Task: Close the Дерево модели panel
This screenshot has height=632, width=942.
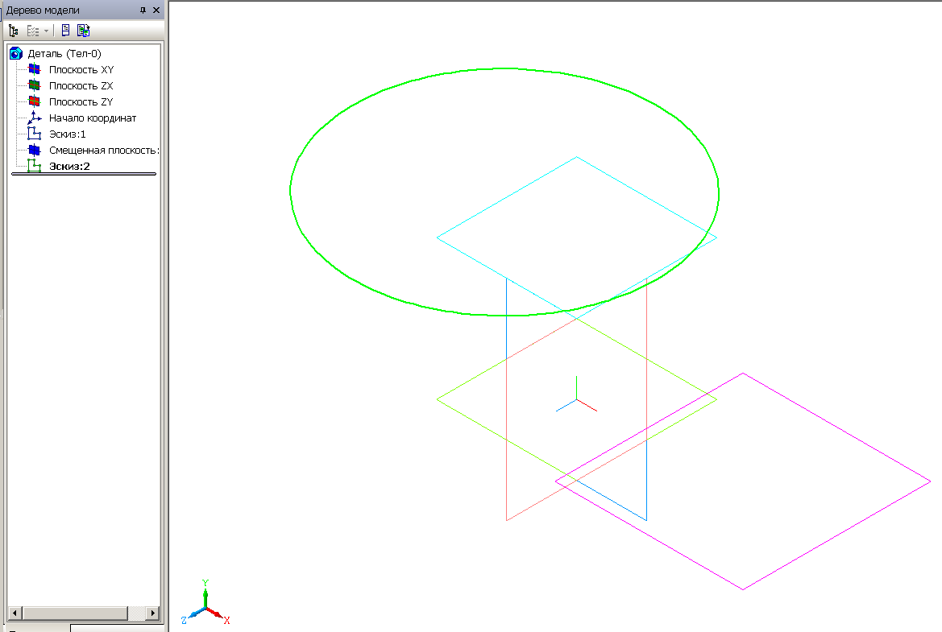Action: [156, 10]
